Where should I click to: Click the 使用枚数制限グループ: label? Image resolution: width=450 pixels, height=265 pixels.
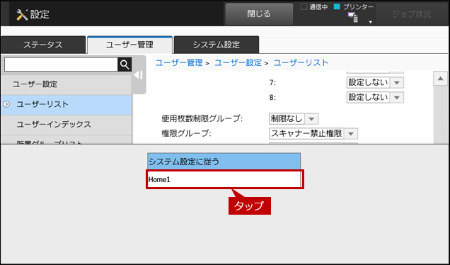tap(202, 118)
